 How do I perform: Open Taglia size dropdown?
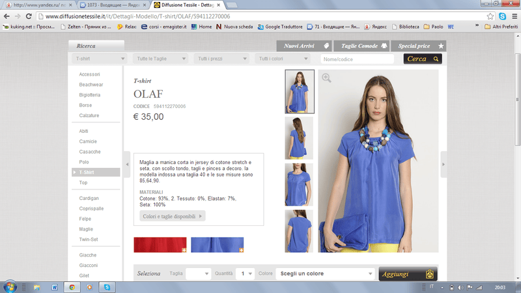[199, 273]
